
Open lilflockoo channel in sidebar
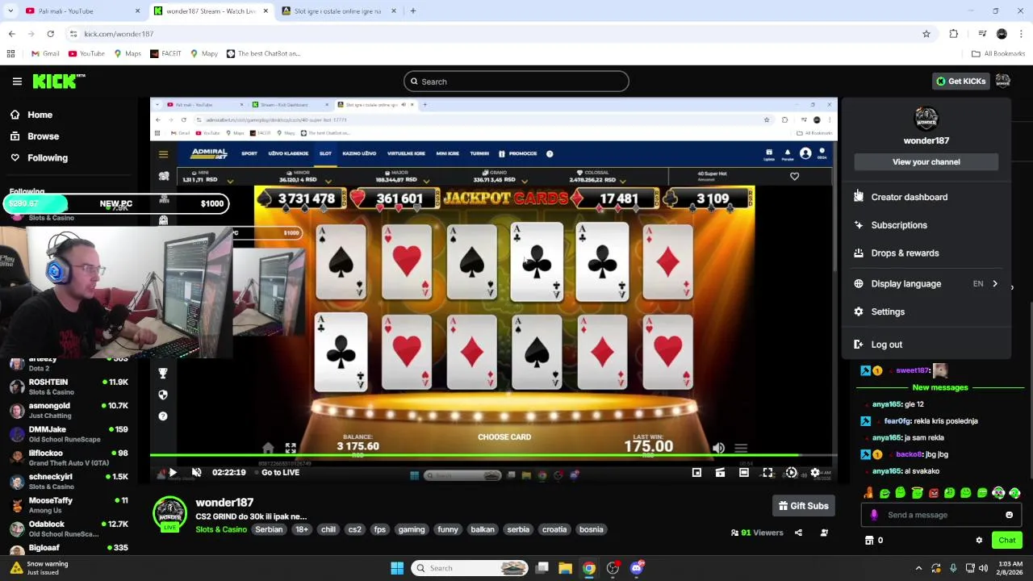[69, 458]
